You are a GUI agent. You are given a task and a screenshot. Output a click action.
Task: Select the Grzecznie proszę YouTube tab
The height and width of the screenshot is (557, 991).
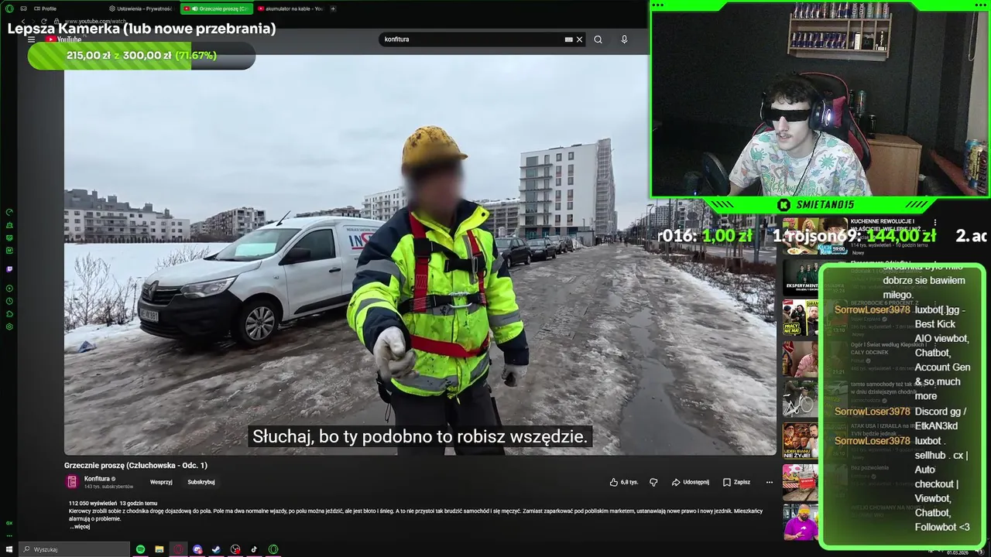click(217, 9)
